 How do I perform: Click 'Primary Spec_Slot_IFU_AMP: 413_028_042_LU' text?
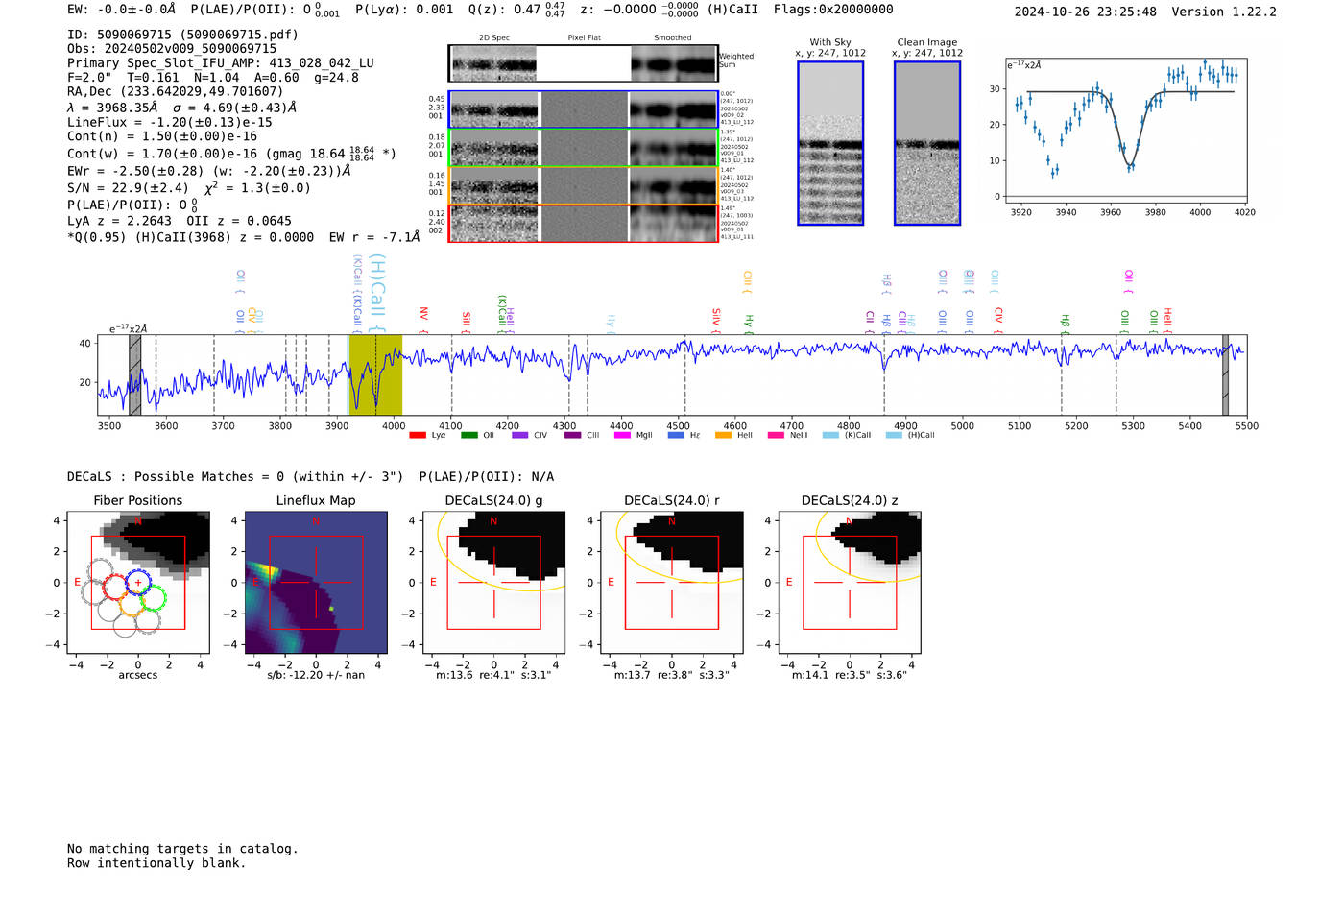click(x=221, y=62)
